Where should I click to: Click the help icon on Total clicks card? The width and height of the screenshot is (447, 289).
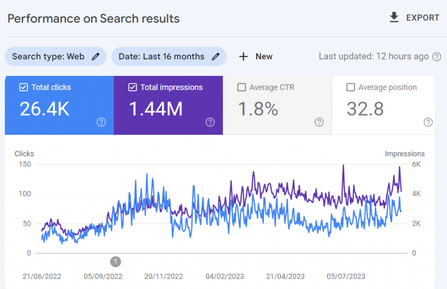101,122
